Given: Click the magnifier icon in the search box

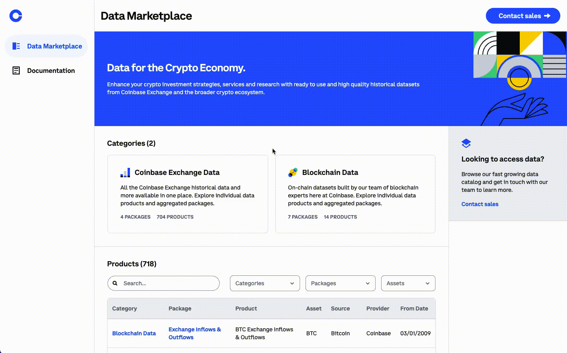Looking at the screenshot, I should pyautogui.click(x=115, y=283).
